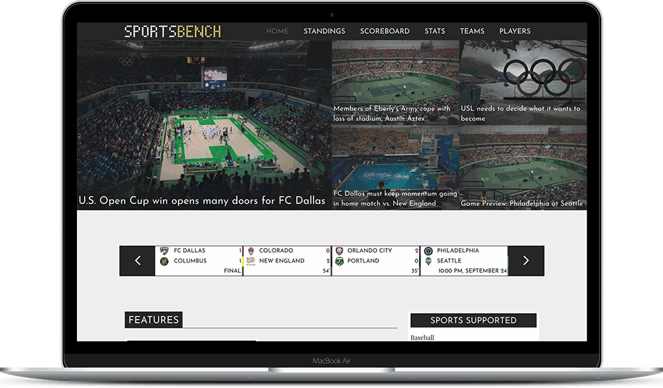Click the 10:00 PM, September 24 kickoff time
Image resolution: width=663 pixels, height=388 pixels.
[472, 271]
